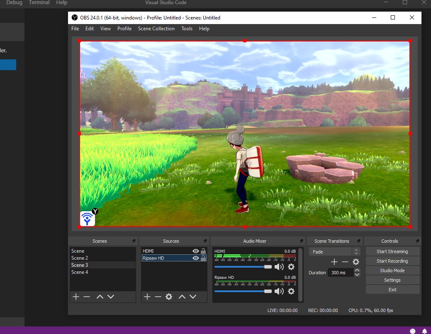This screenshot has width=431, height=334.
Task: Open the VS Code Debug menu
Action: (x=14, y=2)
